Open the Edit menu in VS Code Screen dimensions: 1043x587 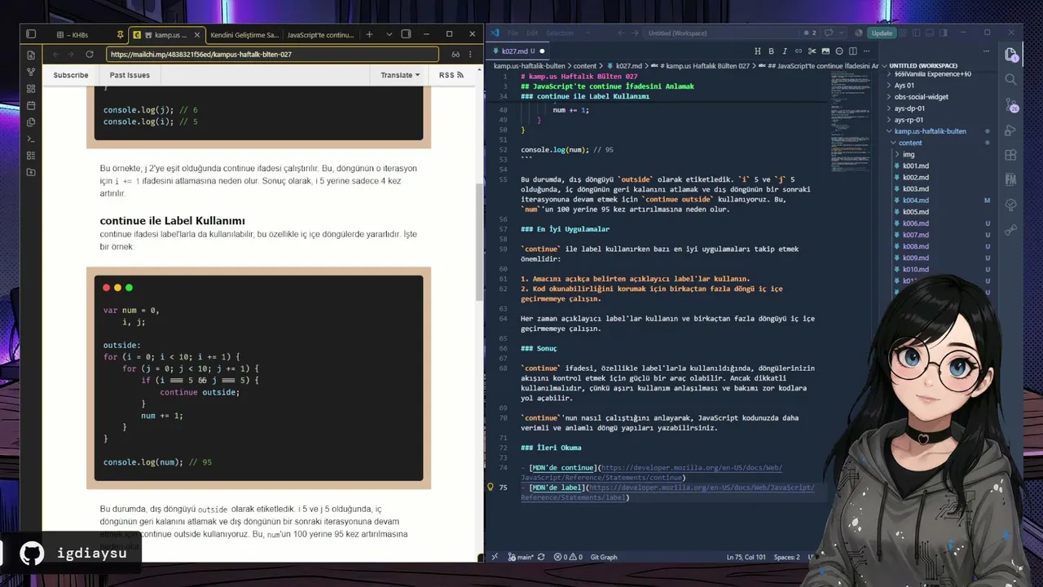532,33
